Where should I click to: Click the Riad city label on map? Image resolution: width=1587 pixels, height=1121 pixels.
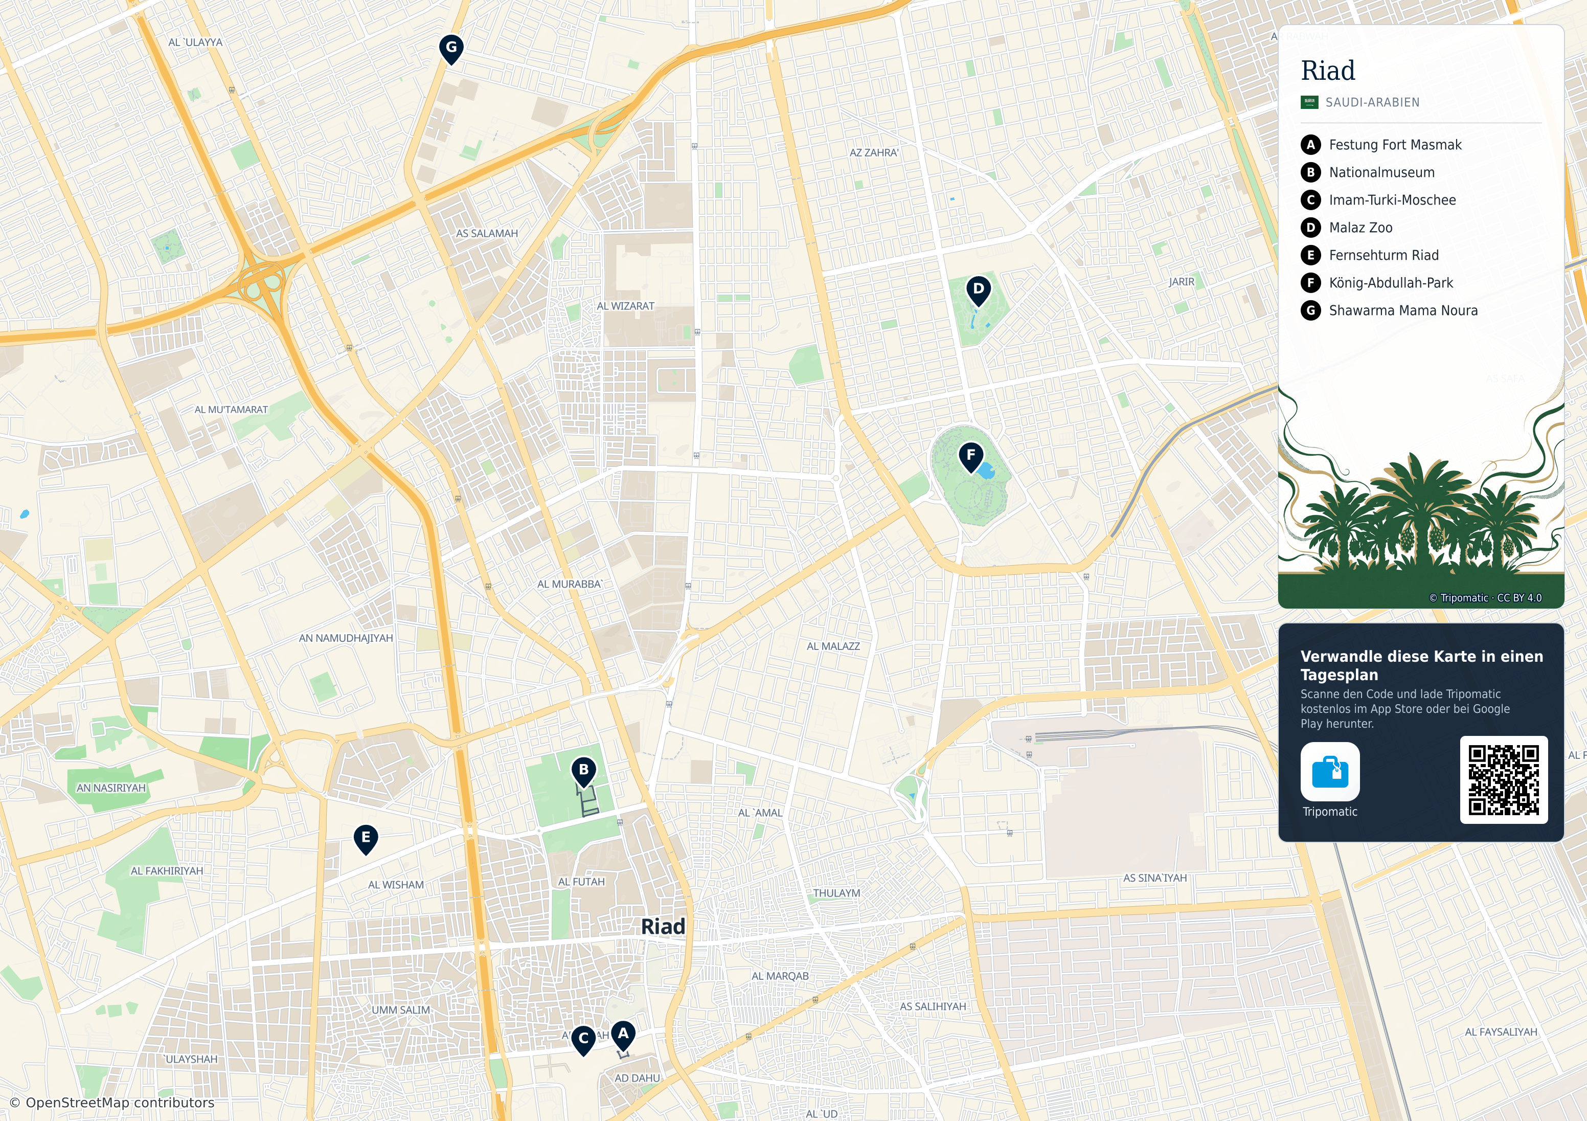663,927
